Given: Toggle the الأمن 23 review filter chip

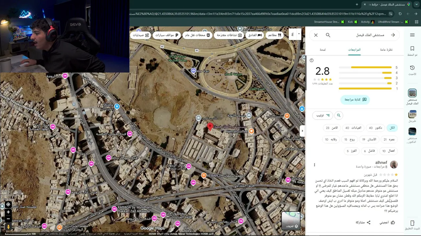Looking at the screenshot, I should (x=332, y=128).
